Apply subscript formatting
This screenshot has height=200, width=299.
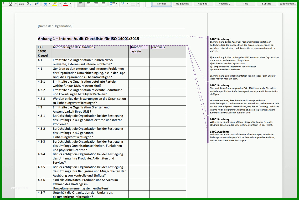pyautogui.click(x=29, y=4)
